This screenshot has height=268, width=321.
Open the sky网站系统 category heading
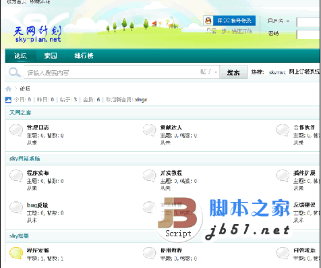point(24,159)
